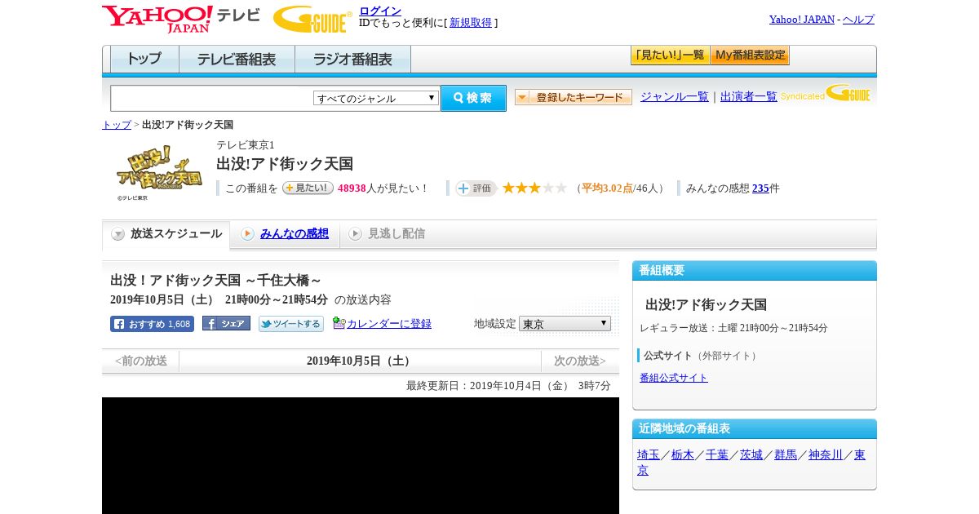Viewport: 979px width, 514px height.
Task: Click the grey arrow icon beside 見逃し配信
Action: click(355, 234)
